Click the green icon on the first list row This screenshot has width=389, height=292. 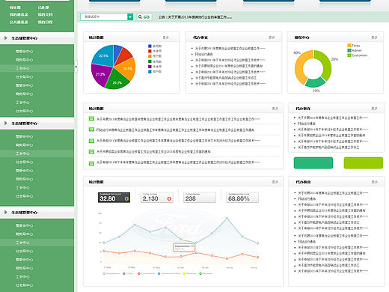(91, 118)
